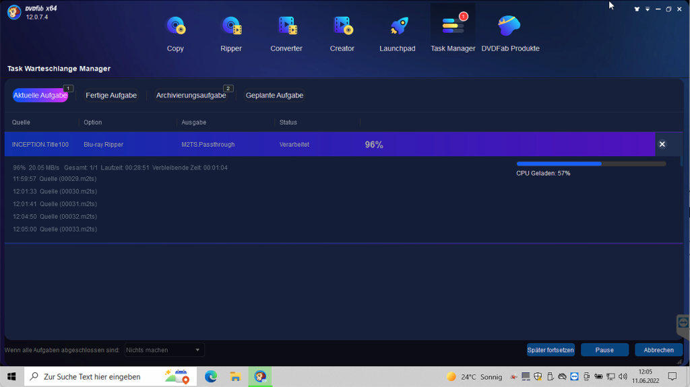Switch to Archivierungsaufgabe tab
Image resolution: width=690 pixels, height=387 pixels.
pyautogui.click(x=191, y=95)
